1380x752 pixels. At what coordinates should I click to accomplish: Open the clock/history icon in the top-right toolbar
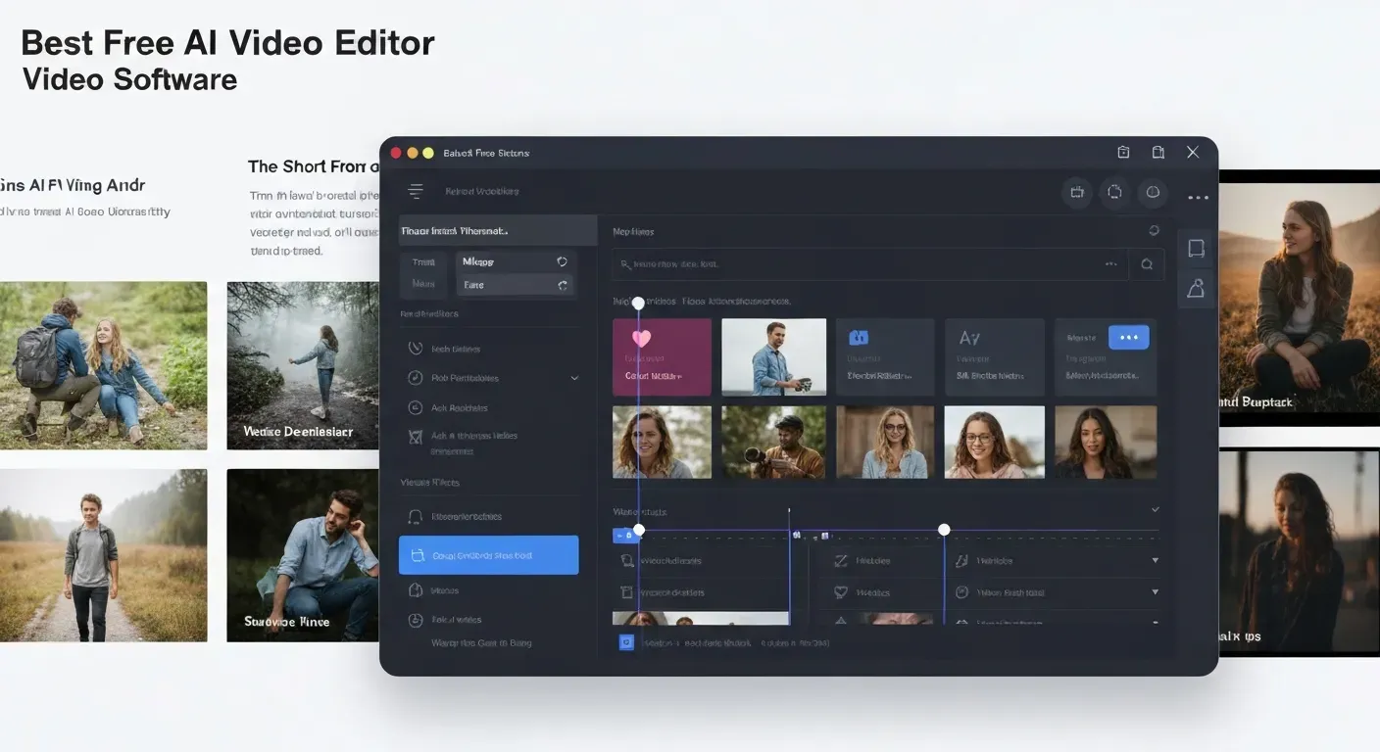coord(1153,193)
